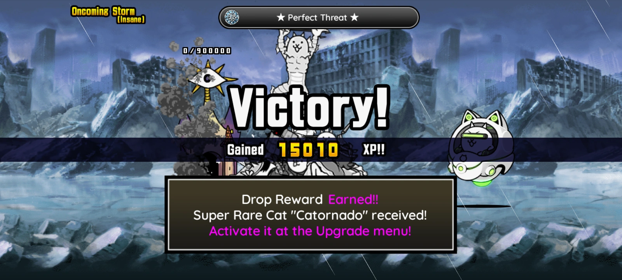Viewport: 622px width, 280px height.
Task: Tap the muscular giant cat with raised arms
Action: click(298, 58)
